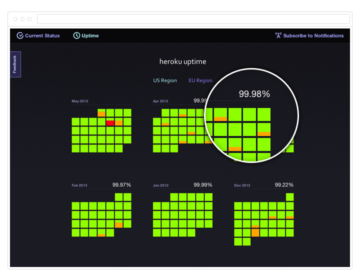Select the EU Region tab
360x278 pixels.
point(200,80)
